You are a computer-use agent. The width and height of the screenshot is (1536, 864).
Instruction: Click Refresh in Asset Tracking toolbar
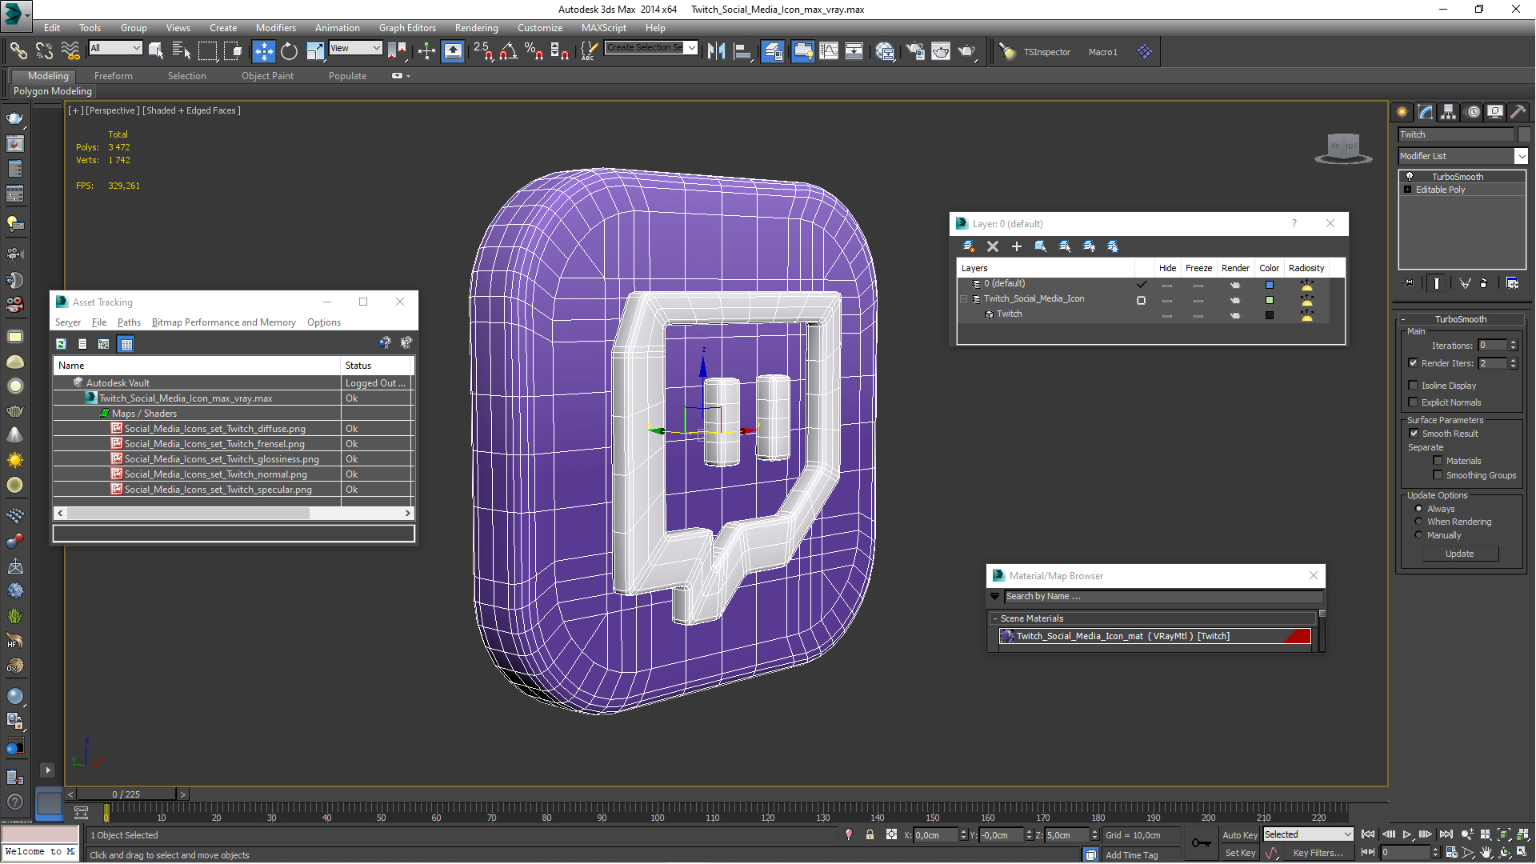coord(61,344)
